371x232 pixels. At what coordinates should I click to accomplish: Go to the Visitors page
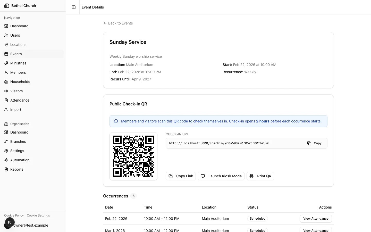click(33, 91)
